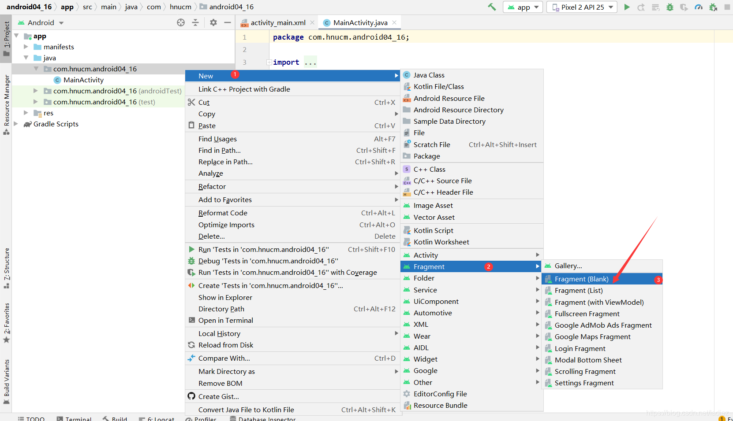Select Reload from Disk
The width and height of the screenshot is (733, 421).
(x=292, y=345)
